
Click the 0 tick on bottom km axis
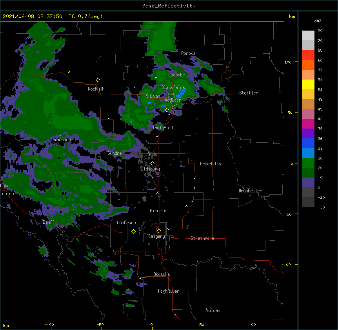(152, 325)
